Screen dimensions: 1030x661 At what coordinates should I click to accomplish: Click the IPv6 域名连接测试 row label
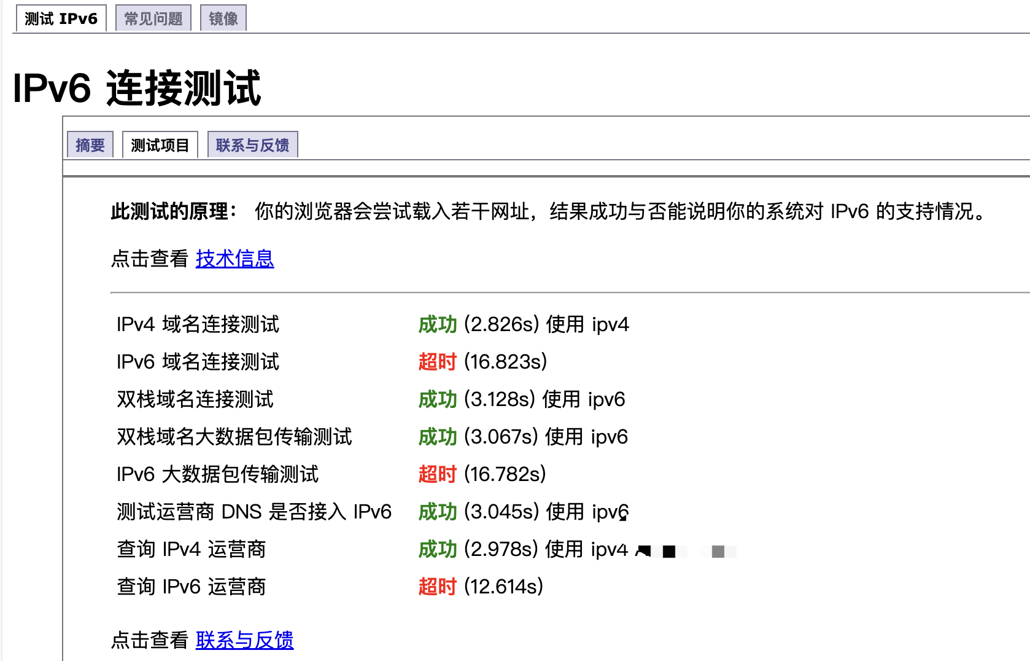pyautogui.click(x=198, y=362)
